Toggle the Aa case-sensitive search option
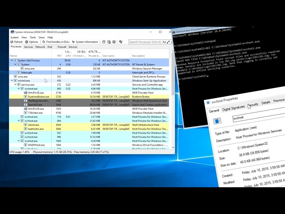Screen dimensions: 285x214 [164, 42]
